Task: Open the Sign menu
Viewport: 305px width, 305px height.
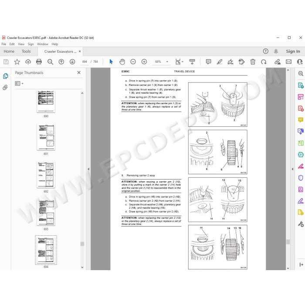Action: click(x=31, y=44)
